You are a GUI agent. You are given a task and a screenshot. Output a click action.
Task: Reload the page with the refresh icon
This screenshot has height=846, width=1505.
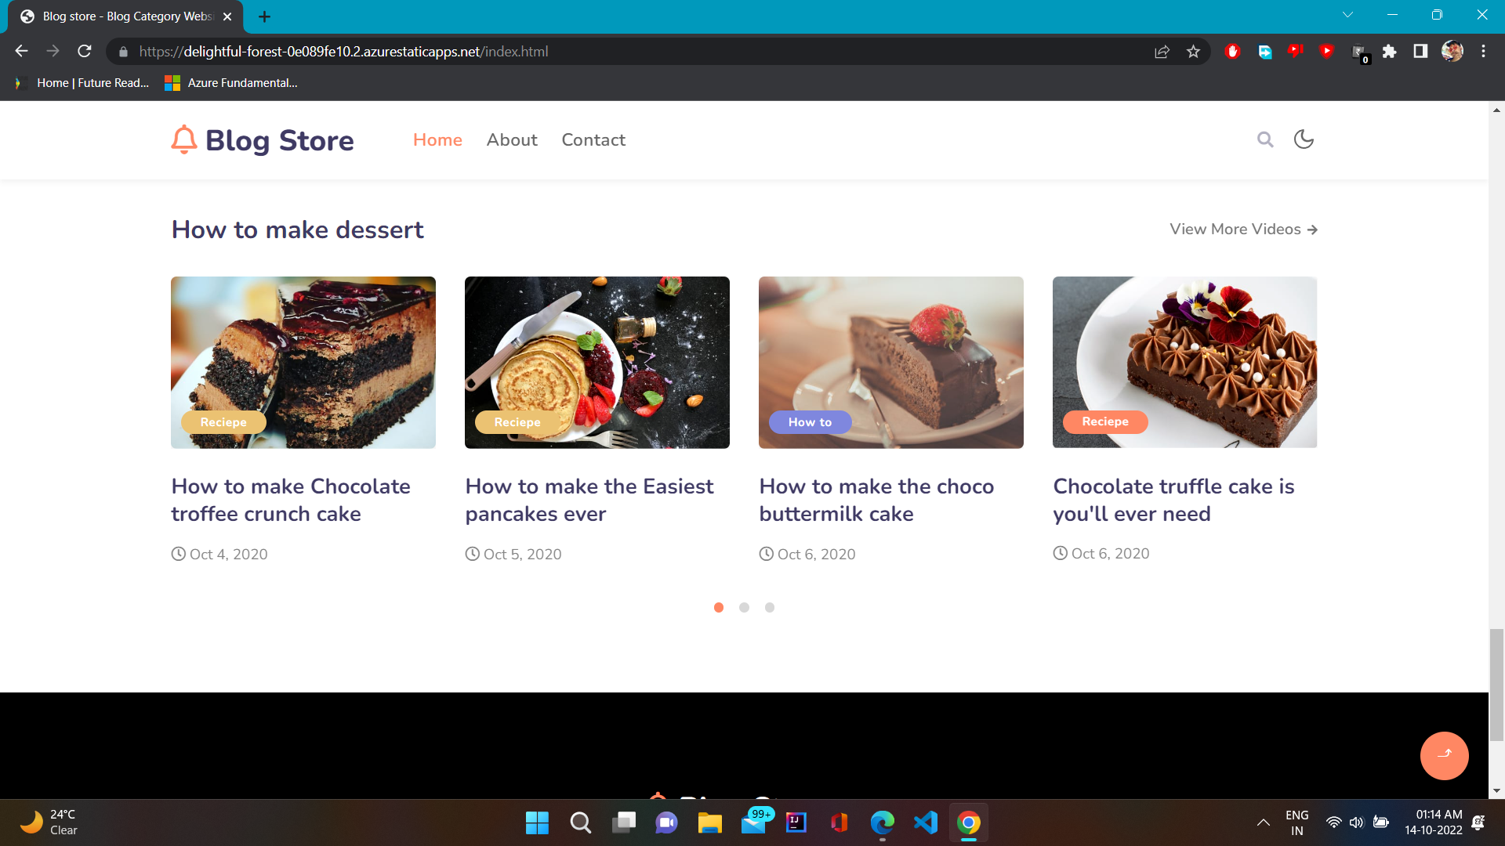85,51
